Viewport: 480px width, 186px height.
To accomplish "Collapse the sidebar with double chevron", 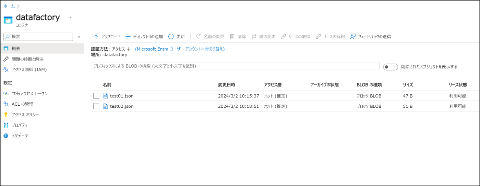I will tap(79, 37).
